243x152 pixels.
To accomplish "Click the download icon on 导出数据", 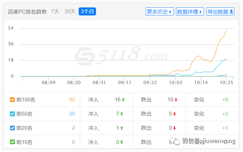I will point(231,12).
